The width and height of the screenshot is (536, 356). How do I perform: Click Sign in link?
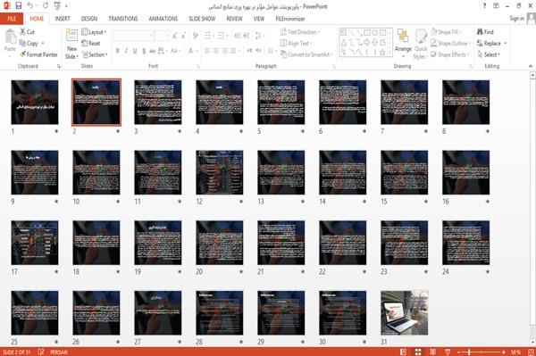coord(516,19)
